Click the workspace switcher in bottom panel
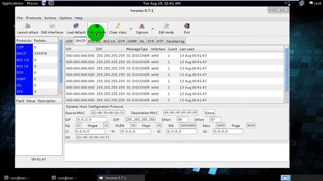 [286, 177]
